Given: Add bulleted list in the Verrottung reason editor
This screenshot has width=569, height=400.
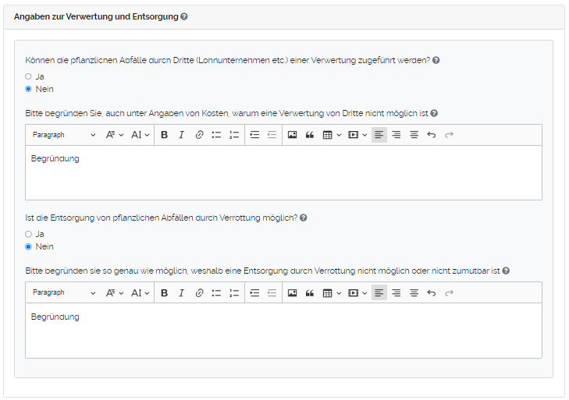Looking at the screenshot, I should click(x=216, y=293).
